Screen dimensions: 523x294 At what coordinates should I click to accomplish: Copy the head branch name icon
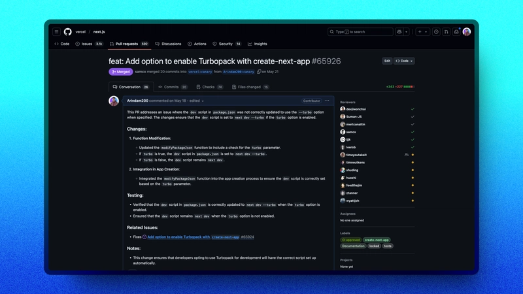tap(259, 72)
